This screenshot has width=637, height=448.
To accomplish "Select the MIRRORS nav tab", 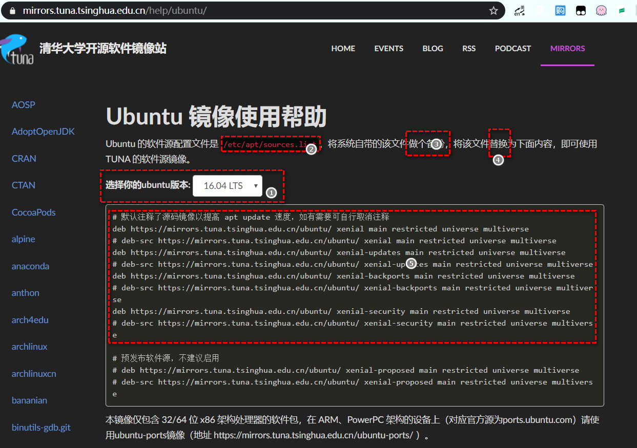I will [x=567, y=48].
